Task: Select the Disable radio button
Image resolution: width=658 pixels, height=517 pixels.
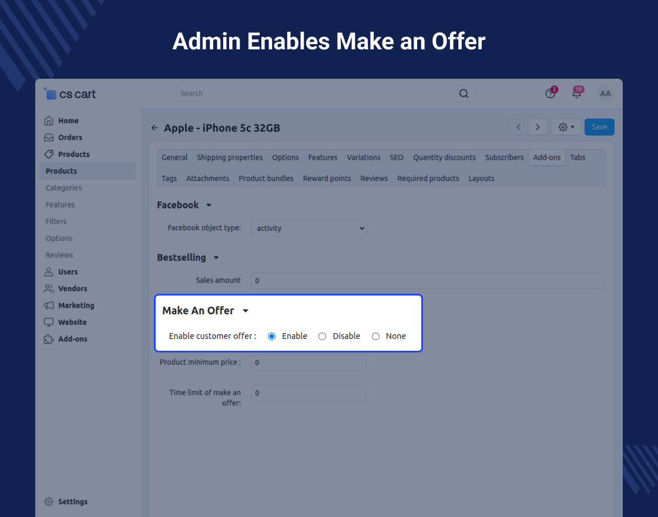Action: [x=322, y=336]
